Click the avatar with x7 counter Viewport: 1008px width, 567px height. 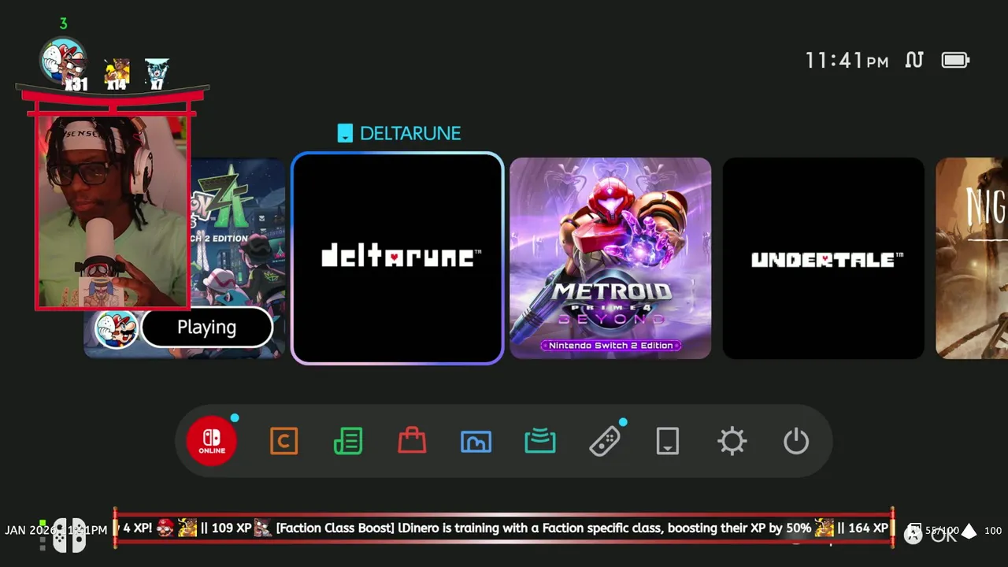157,74
